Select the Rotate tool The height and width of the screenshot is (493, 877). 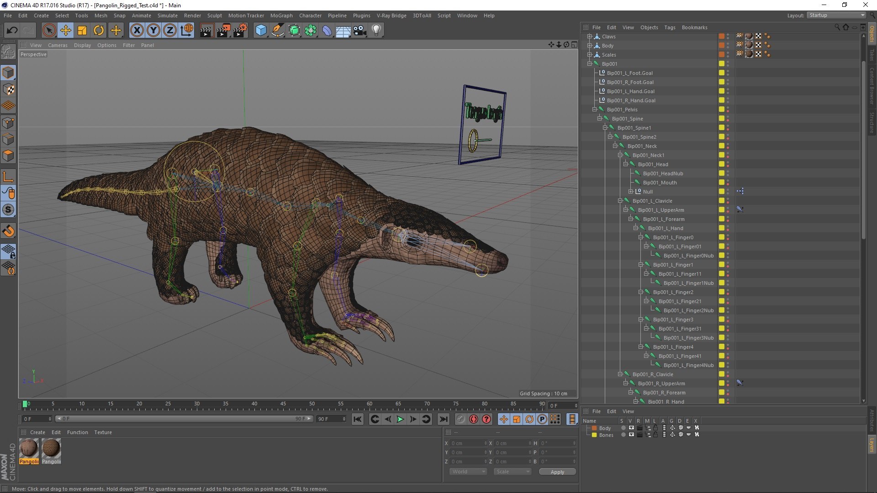(x=99, y=31)
